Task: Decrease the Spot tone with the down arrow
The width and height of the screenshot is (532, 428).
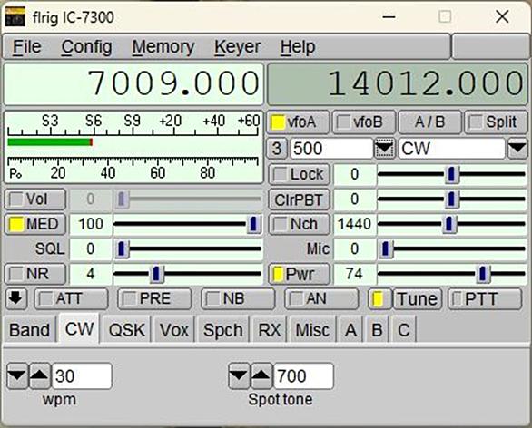Action: tap(239, 375)
